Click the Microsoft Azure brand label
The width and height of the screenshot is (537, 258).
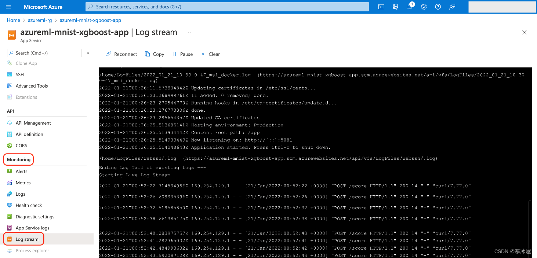point(43,7)
